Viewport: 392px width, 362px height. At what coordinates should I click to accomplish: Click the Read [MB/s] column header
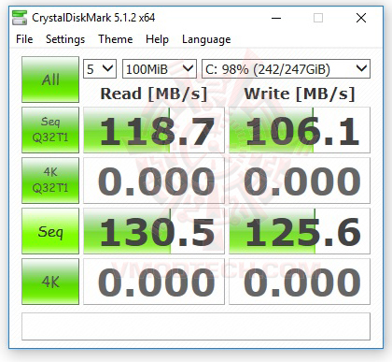pos(154,94)
